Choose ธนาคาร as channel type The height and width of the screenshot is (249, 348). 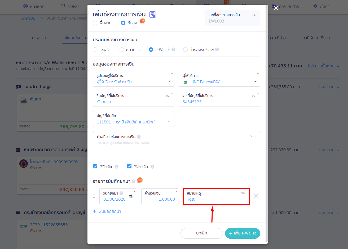pyautogui.click(x=122, y=49)
